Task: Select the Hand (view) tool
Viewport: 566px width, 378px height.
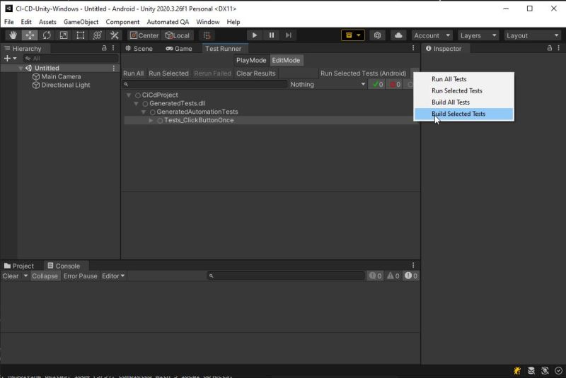Action: (13, 35)
